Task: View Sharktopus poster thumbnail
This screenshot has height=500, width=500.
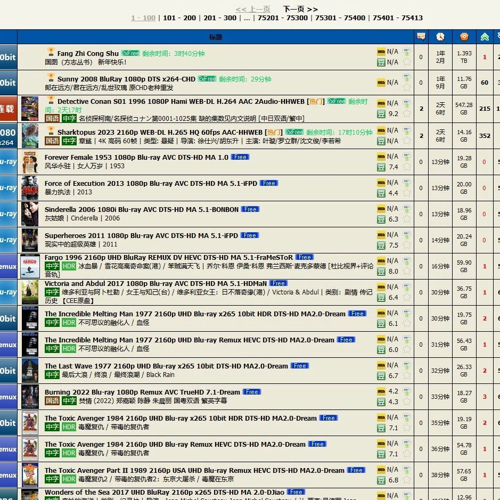Action: click(x=30, y=136)
